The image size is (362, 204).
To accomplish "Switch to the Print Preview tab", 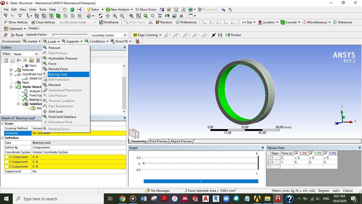I will pyautogui.click(x=158, y=141).
